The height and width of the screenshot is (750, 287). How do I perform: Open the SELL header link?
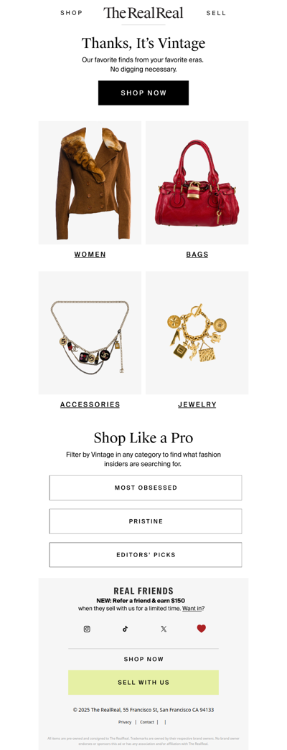(x=216, y=13)
